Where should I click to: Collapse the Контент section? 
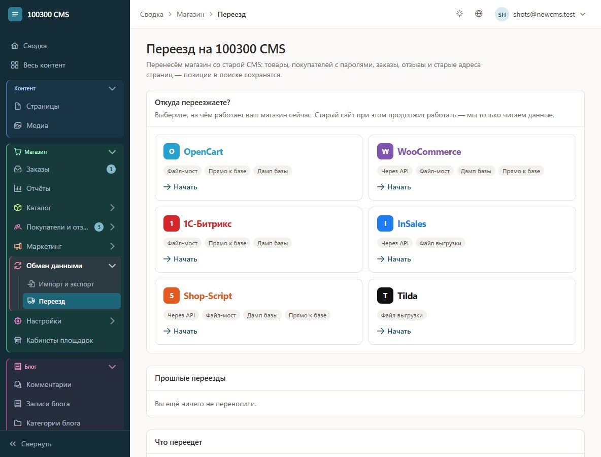pos(112,88)
